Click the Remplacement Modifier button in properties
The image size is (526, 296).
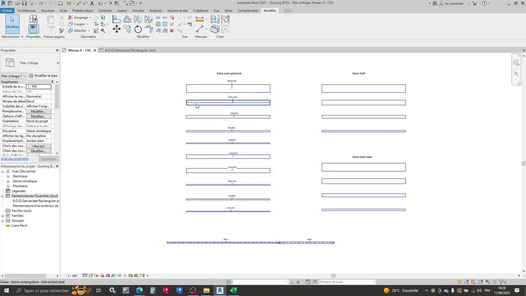point(38,111)
